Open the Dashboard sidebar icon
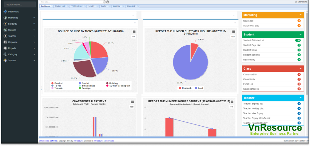310x146 pixels. [6, 12]
